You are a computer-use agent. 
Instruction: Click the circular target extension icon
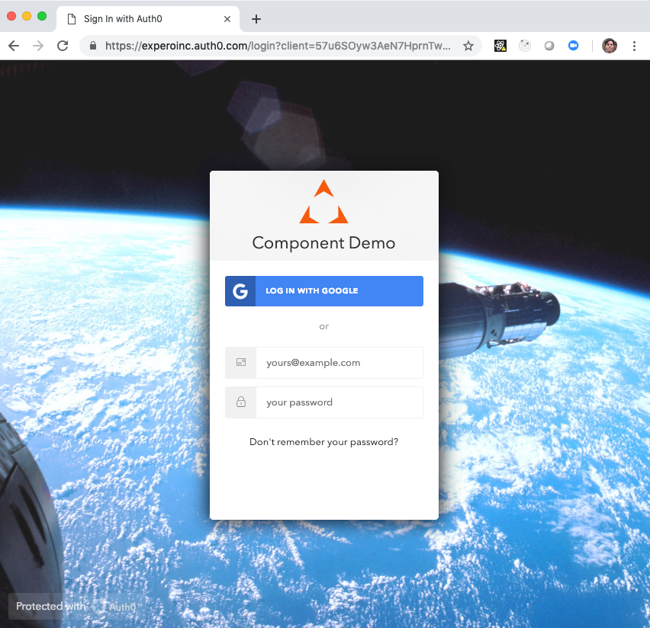click(x=525, y=46)
